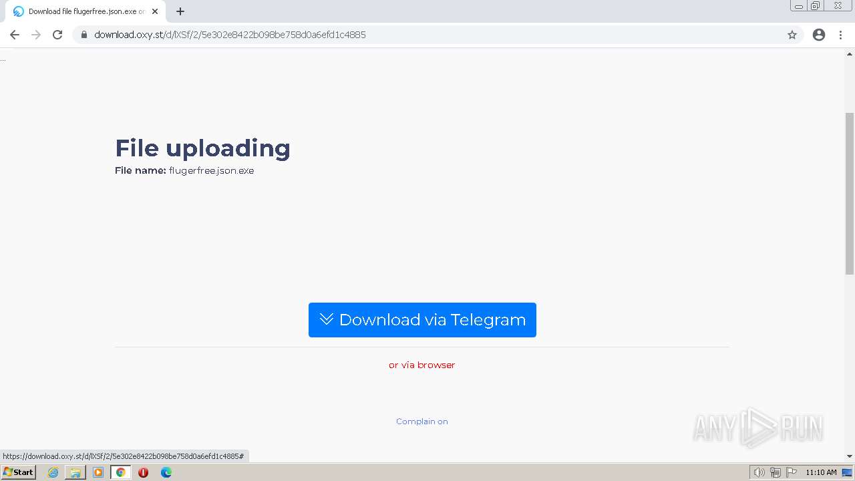The image size is (855, 481).
Task: Click the File uploading heading
Action: click(x=202, y=148)
